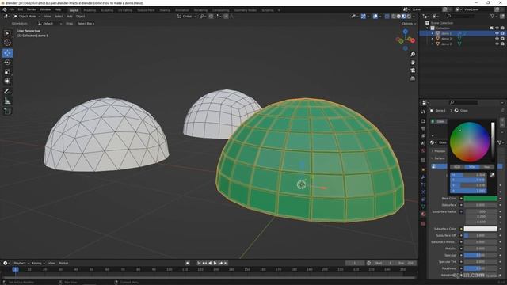Toggle the camera view icon
This screenshot has width=507, height=285.
point(413,70)
